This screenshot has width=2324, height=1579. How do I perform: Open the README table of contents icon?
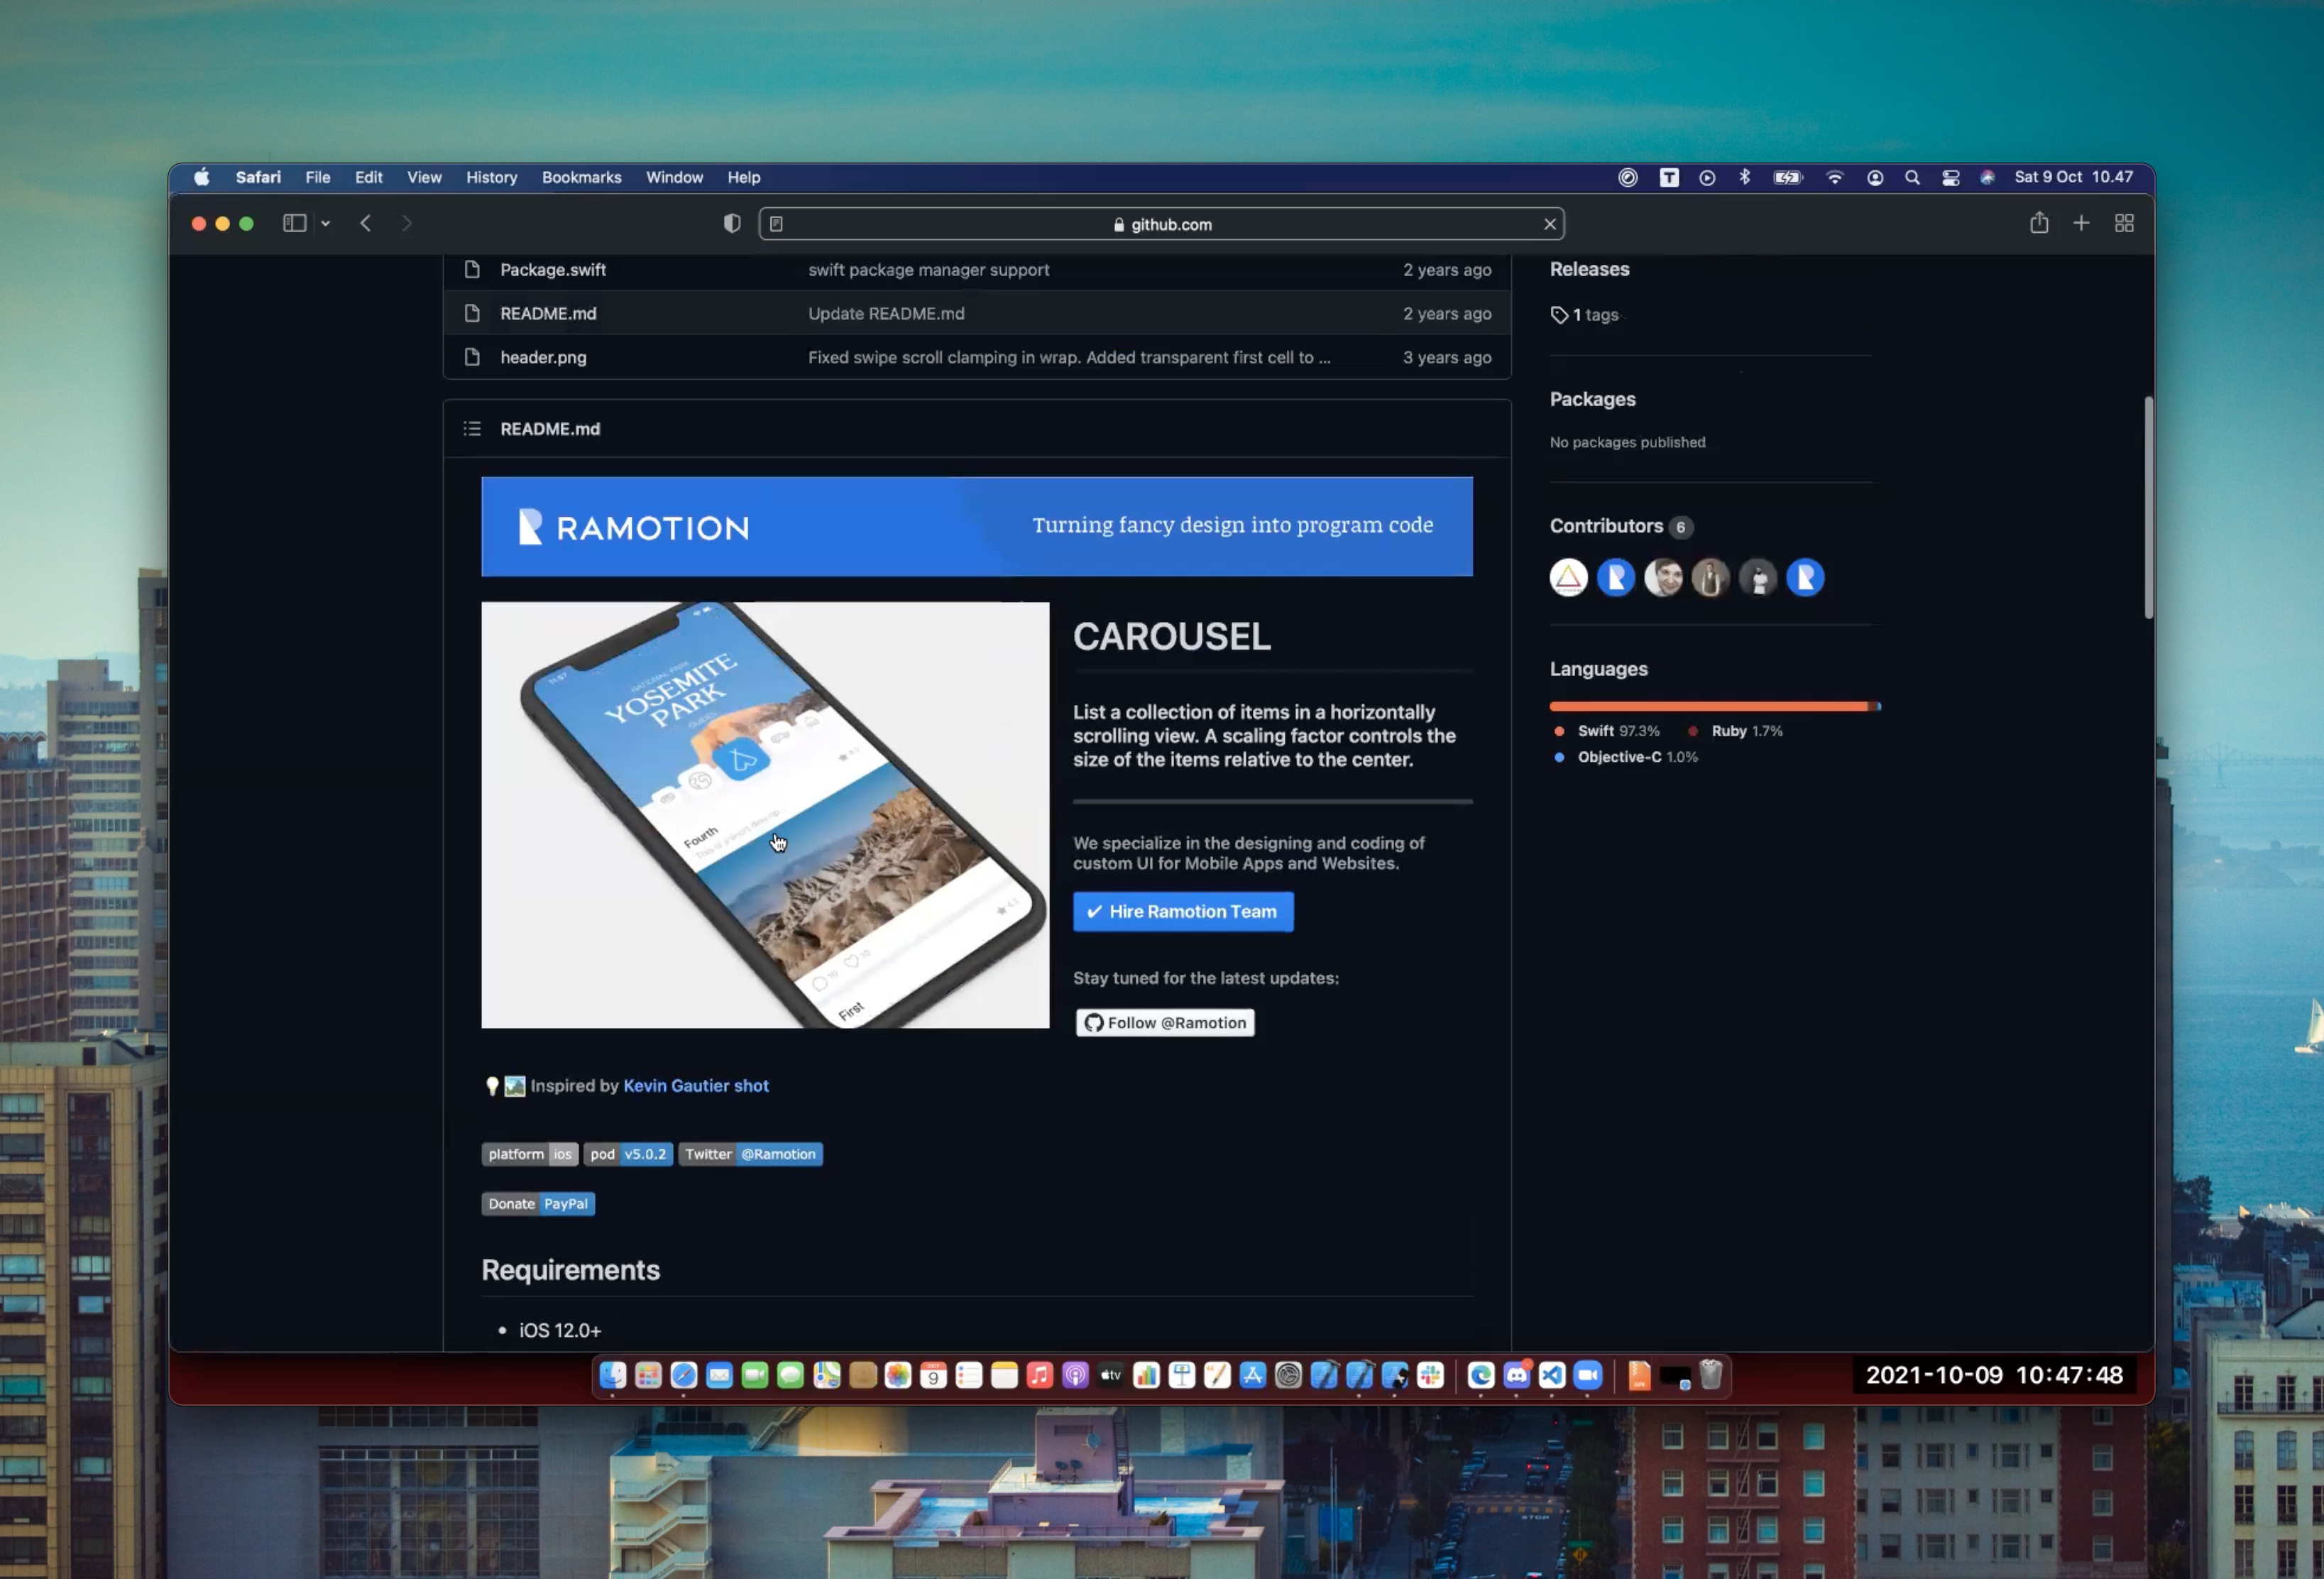click(x=472, y=429)
